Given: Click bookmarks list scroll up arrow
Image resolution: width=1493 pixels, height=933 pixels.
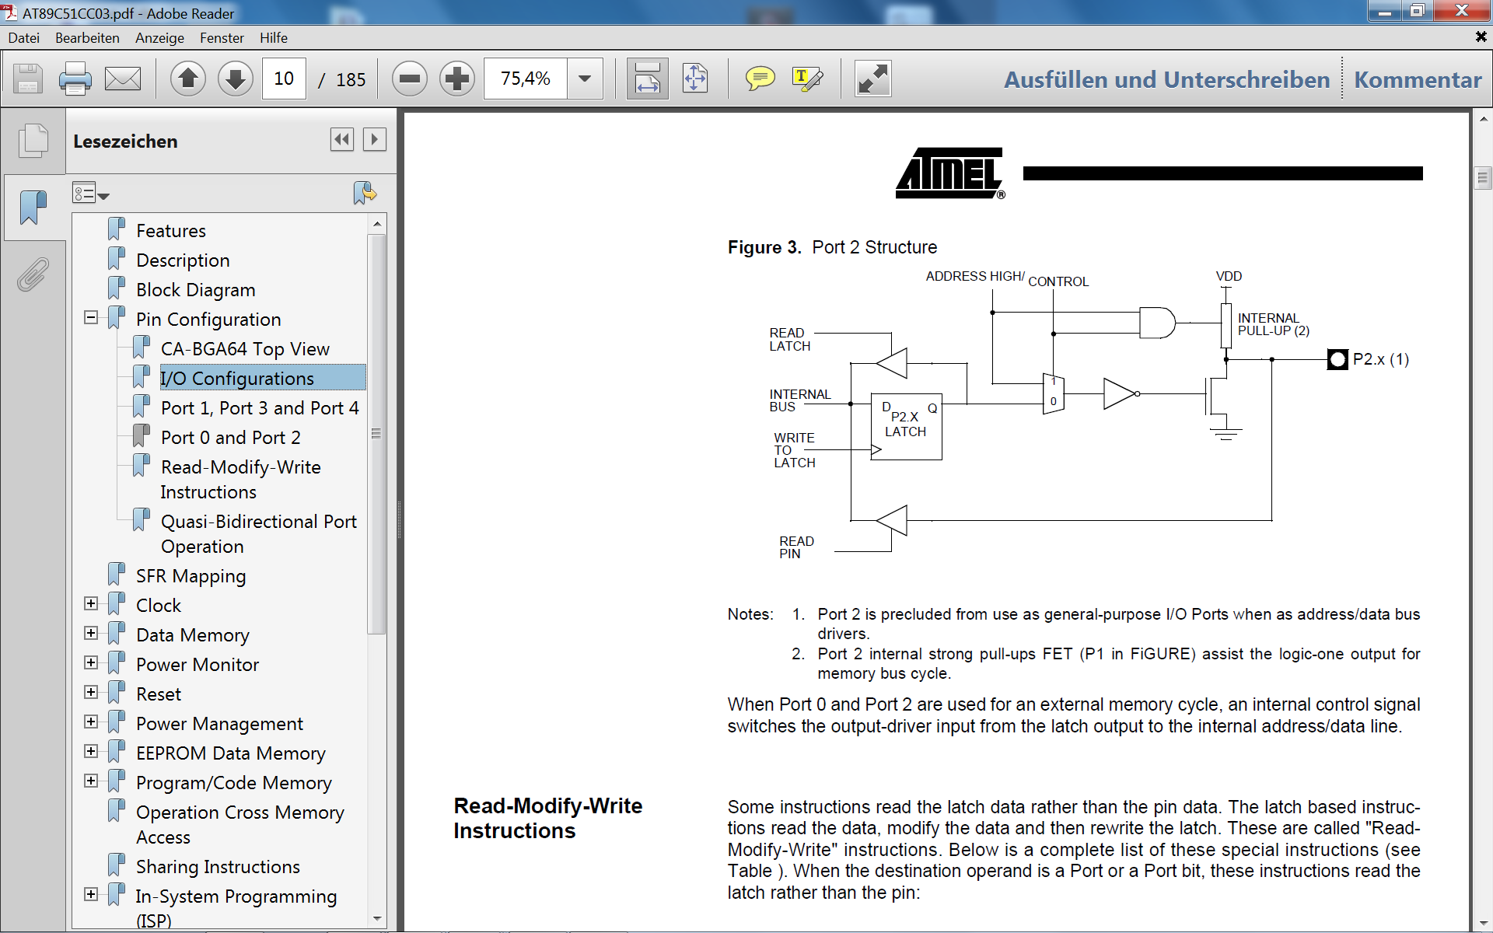Looking at the screenshot, I should pyautogui.click(x=377, y=223).
